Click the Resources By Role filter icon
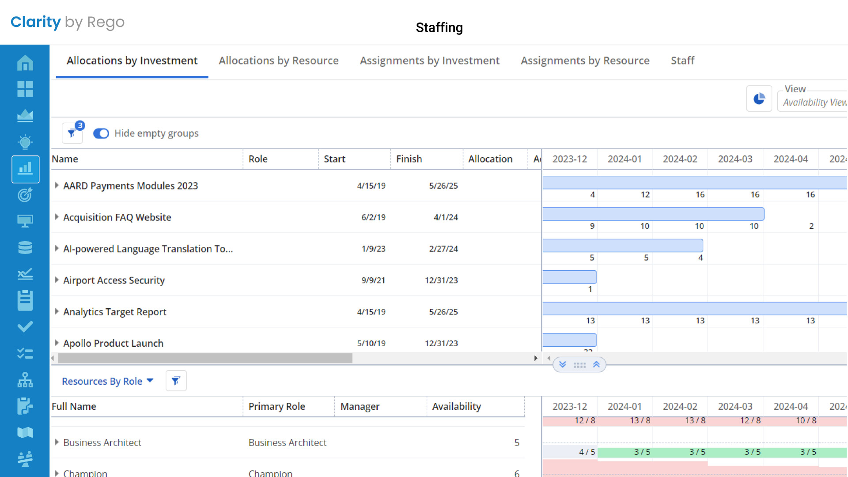Viewport: 848px width, 477px height. pos(176,381)
